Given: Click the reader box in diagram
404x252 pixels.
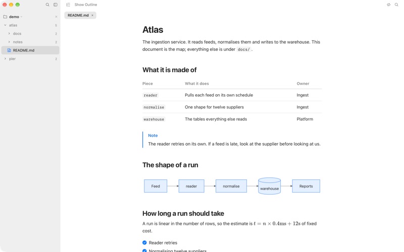Looking at the screenshot, I should tap(191, 186).
